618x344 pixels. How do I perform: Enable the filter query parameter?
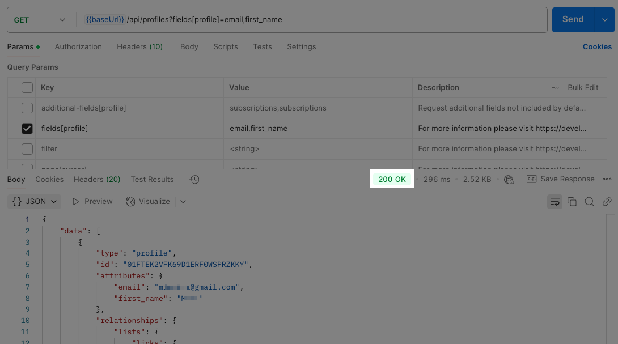click(x=27, y=148)
